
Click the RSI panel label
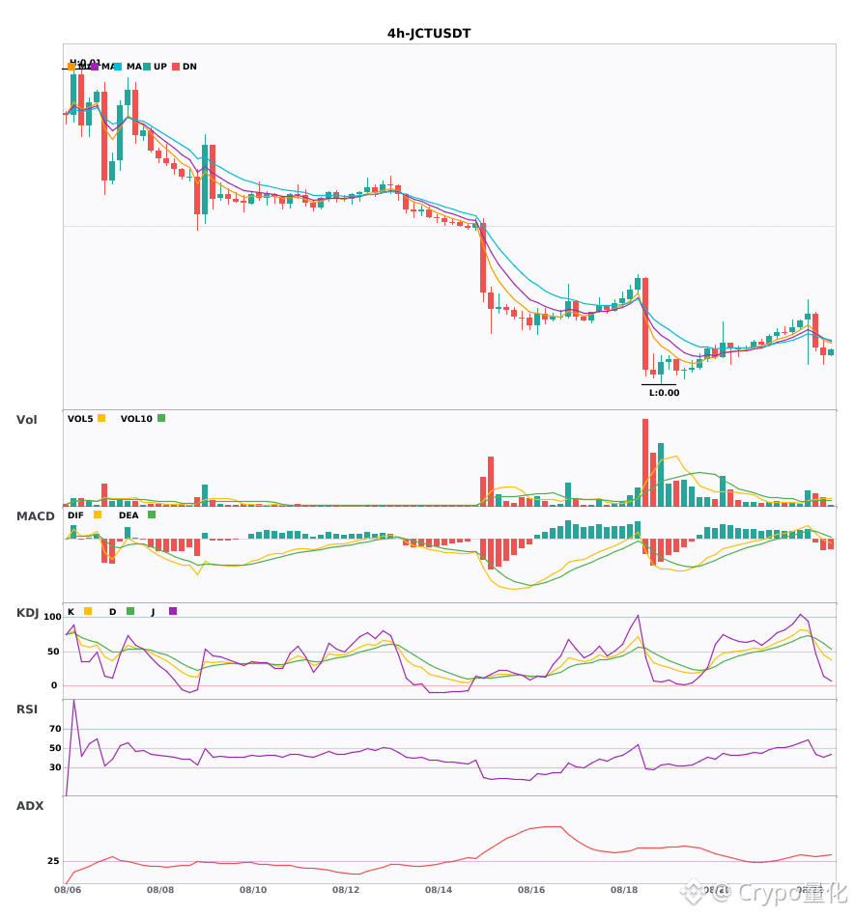pos(27,709)
